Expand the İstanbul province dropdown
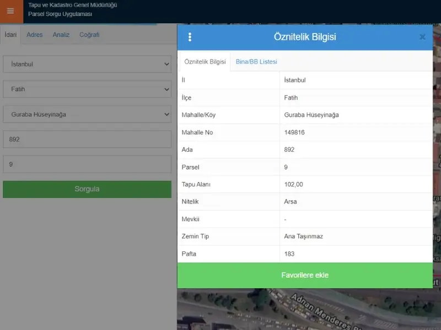Screen dimensions: 441x330 coord(87,64)
